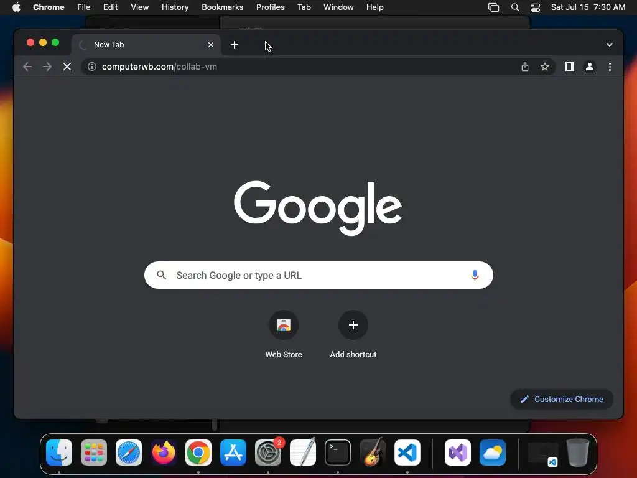Click the date and time in menu bar
Viewport: 637px width, 478px height.
tap(588, 7)
